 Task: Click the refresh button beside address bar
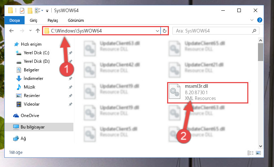point(164,31)
